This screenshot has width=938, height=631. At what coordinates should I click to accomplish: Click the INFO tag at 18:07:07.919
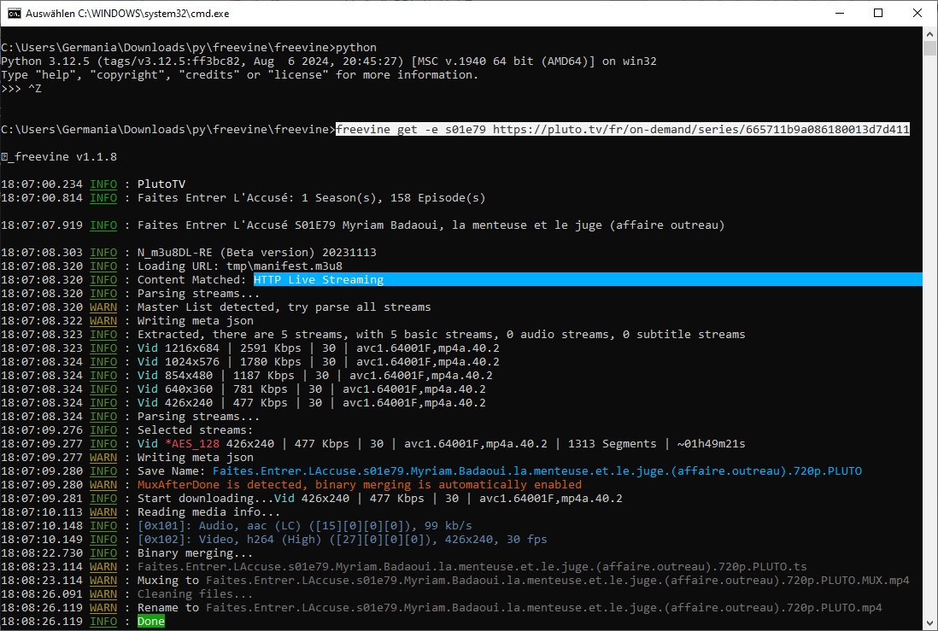point(103,225)
